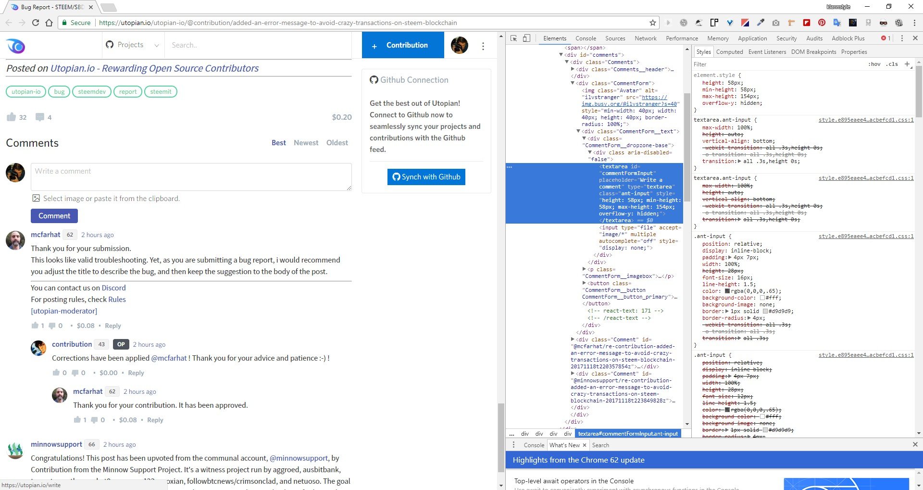Click the thumbs-up icon with 32 likes
The height and width of the screenshot is (490, 923).
(x=11, y=117)
